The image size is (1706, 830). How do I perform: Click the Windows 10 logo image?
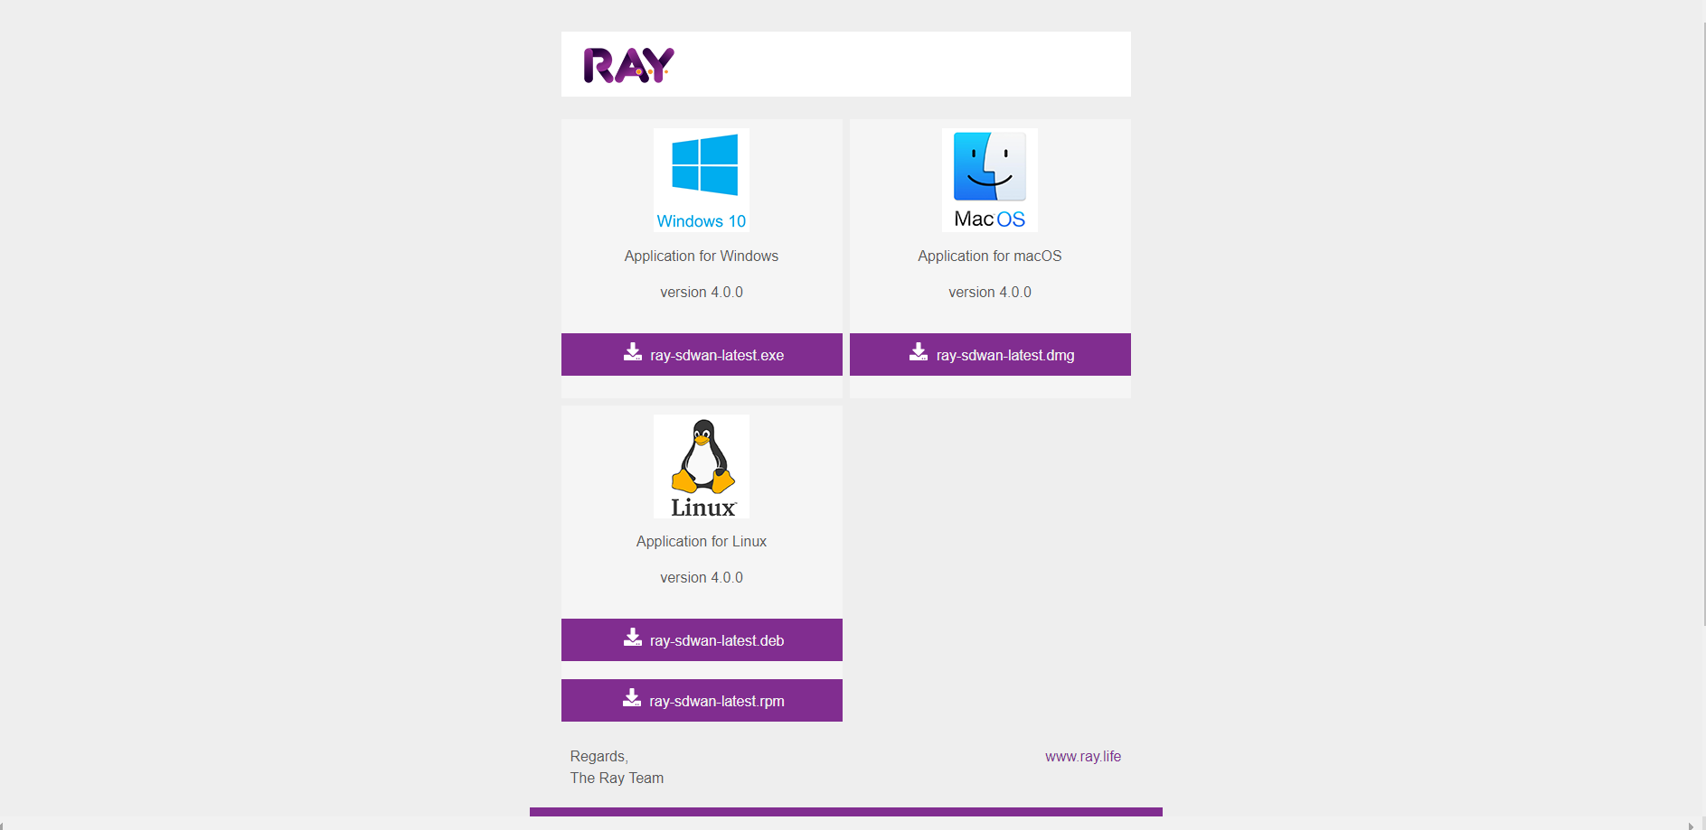pos(702,180)
